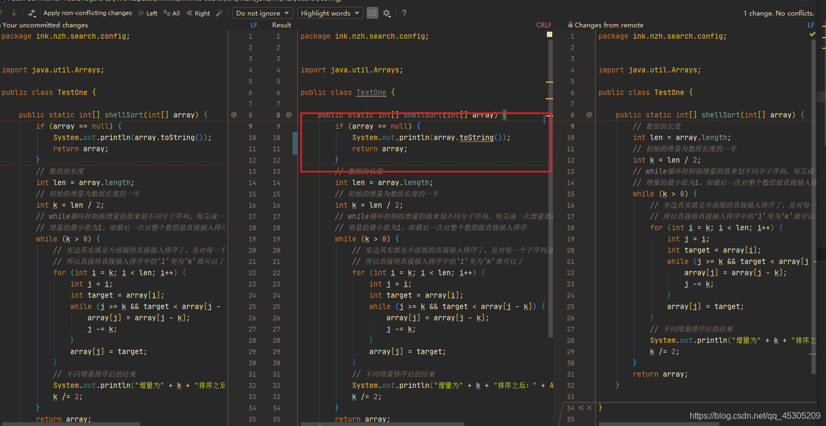Click shellSort method signature in left pane
This screenshot has width=826, height=426.
click(113, 115)
